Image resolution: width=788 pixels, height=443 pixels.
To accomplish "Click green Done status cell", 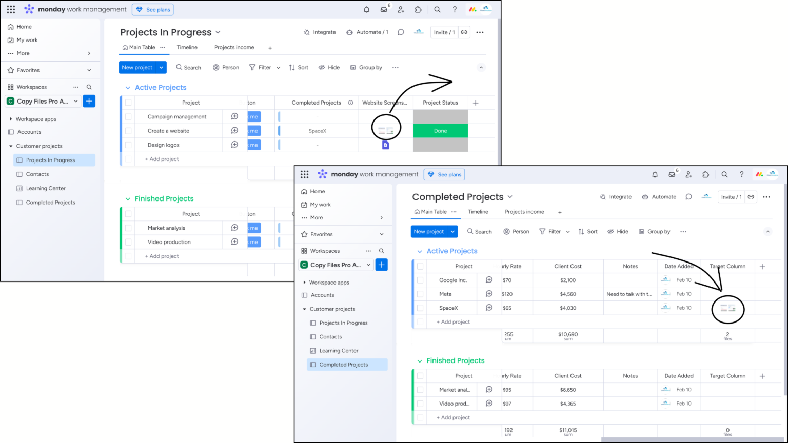I will [440, 131].
